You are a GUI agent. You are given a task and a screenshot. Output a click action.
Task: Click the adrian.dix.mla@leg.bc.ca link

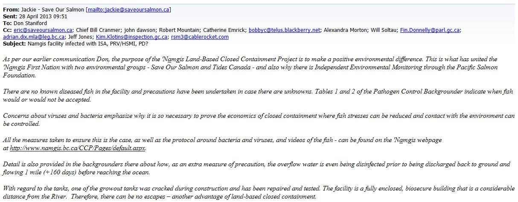click(33, 37)
